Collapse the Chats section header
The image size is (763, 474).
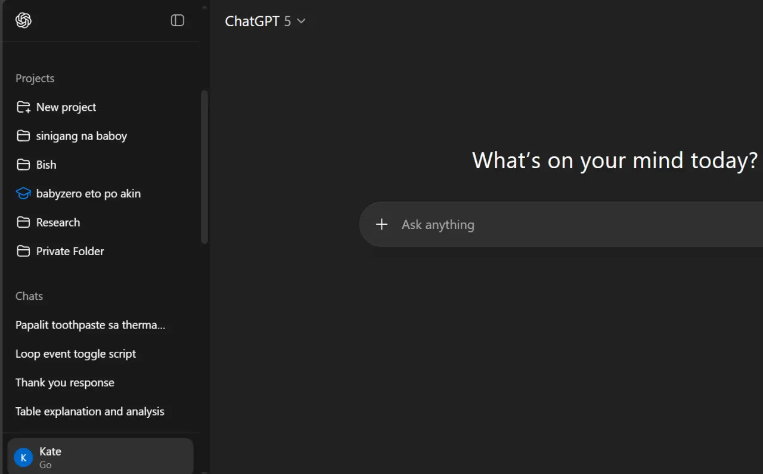coord(29,296)
